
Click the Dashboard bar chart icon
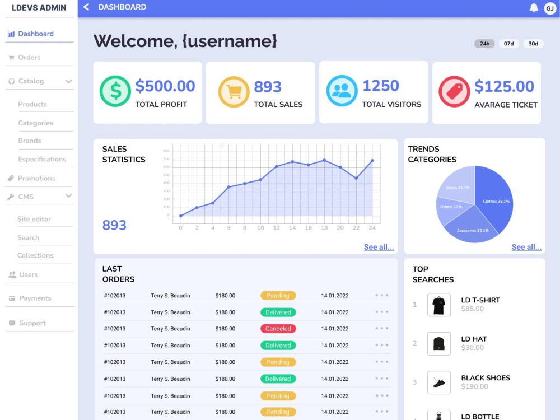(11, 34)
